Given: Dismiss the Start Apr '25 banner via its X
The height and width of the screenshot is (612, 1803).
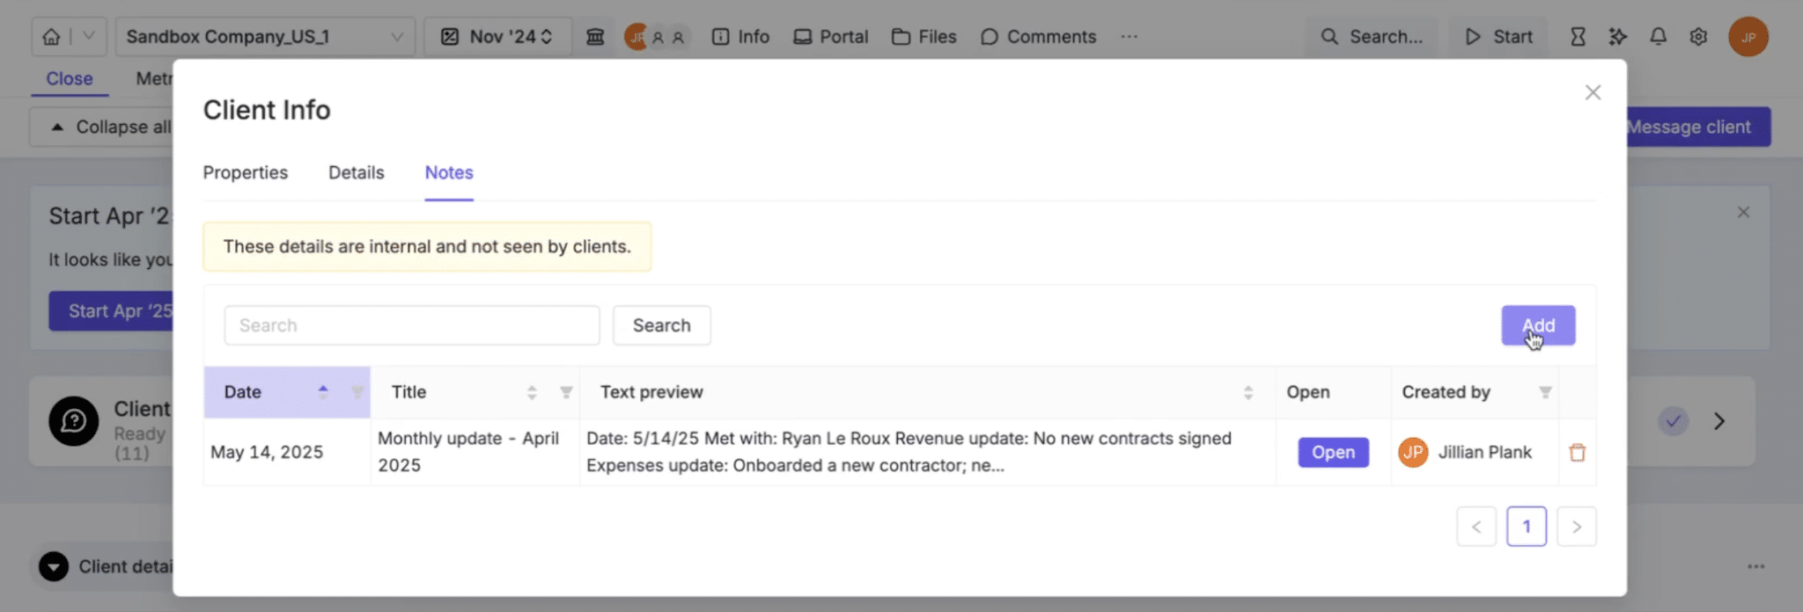Looking at the screenshot, I should pos(1743,212).
